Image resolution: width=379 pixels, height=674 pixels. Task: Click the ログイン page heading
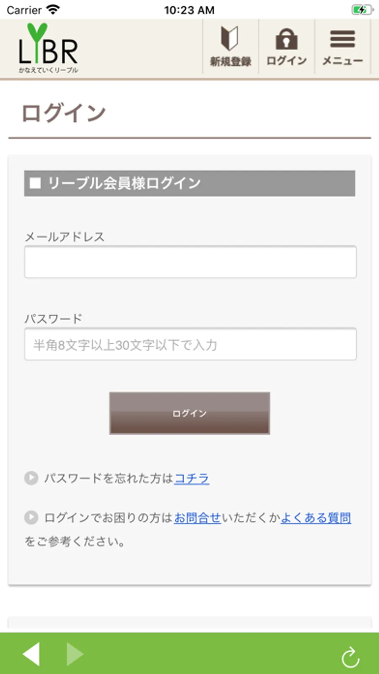pyautogui.click(x=64, y=113)
